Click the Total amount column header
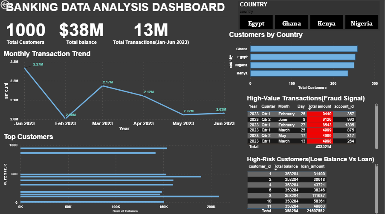The height and width of the screenshot is (214, 385). (319, 106)
